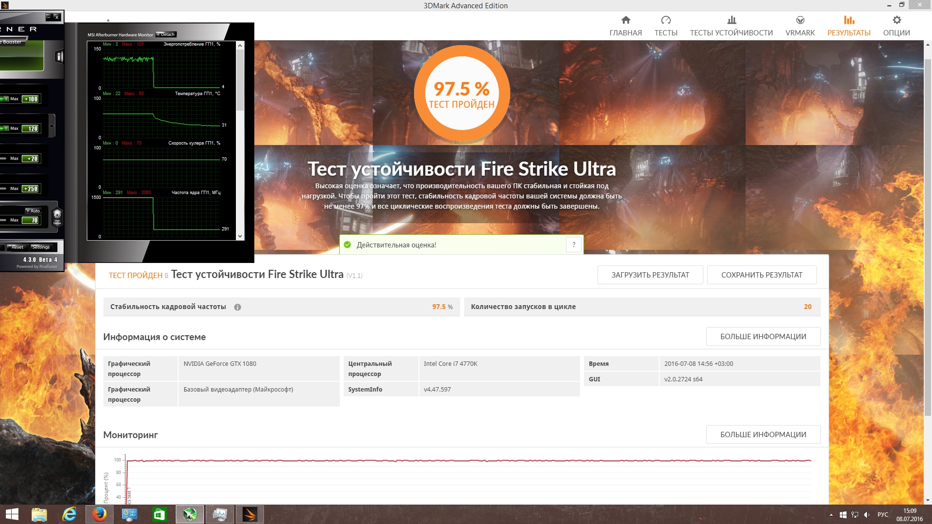
Task: Toggle the Auto fan speed button
Action: click(x=33, y=211)
